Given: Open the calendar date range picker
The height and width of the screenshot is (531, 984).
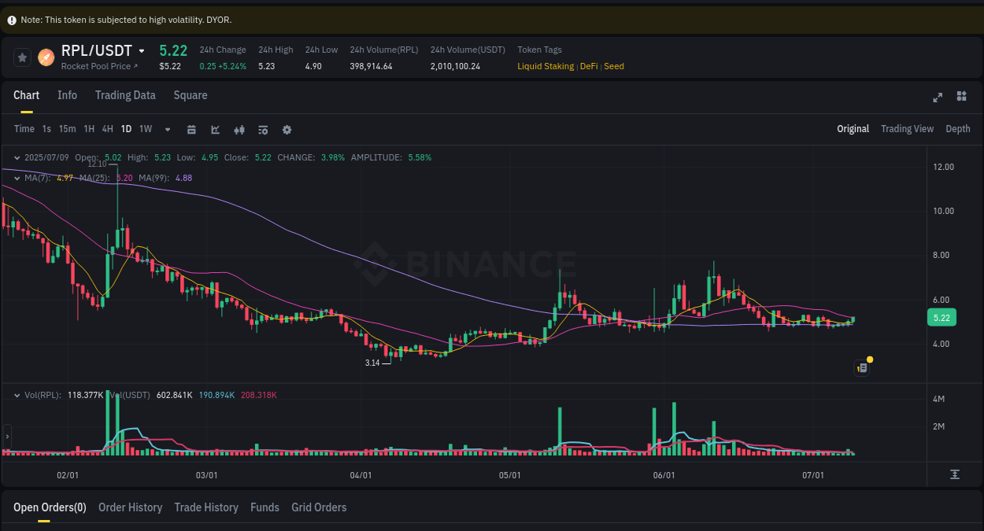Looking at the screenshot, I should coord(191,129).
